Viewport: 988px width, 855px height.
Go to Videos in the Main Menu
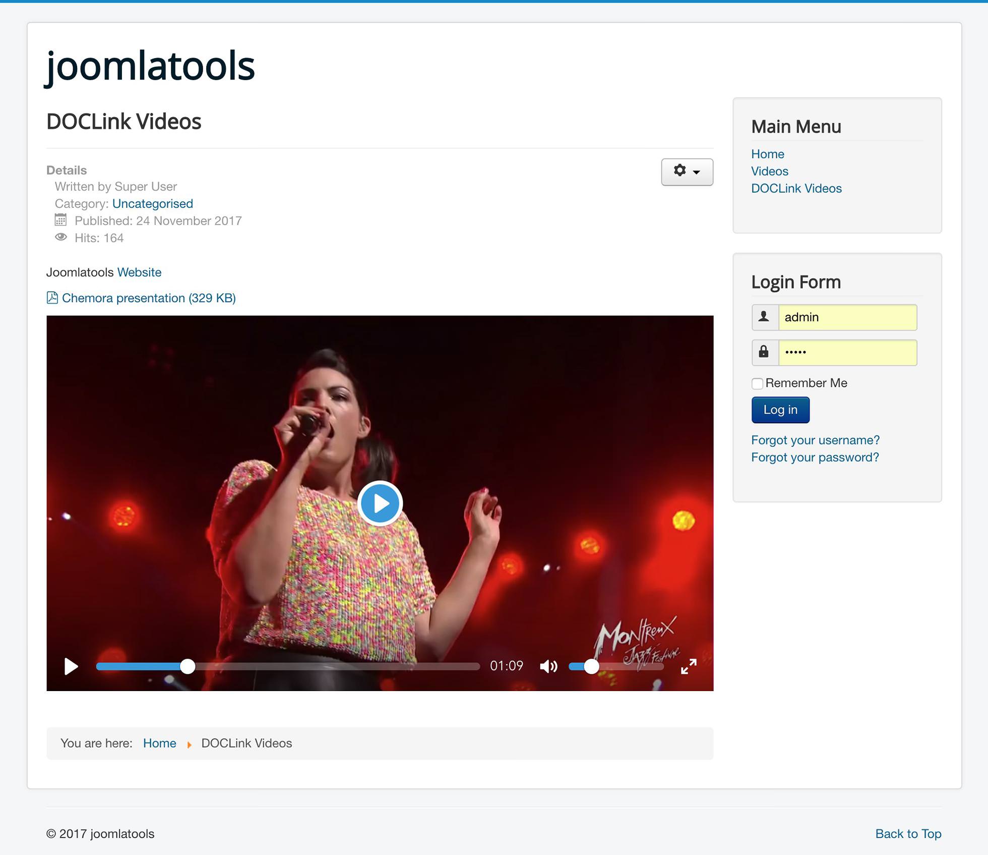769,171
